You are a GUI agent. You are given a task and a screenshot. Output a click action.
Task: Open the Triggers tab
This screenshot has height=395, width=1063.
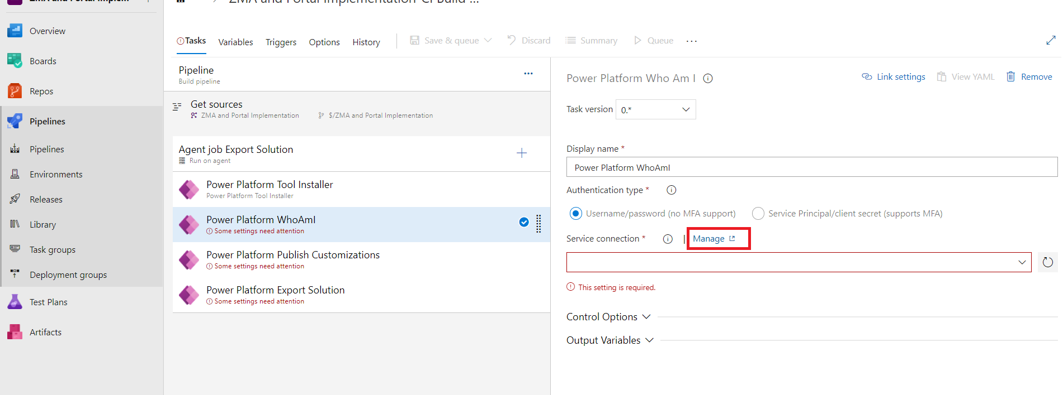coord(281,42)
